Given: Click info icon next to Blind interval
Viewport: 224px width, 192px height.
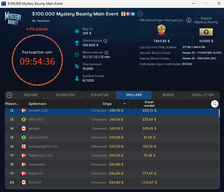Looking at the screenshot, I should [106, 52].
